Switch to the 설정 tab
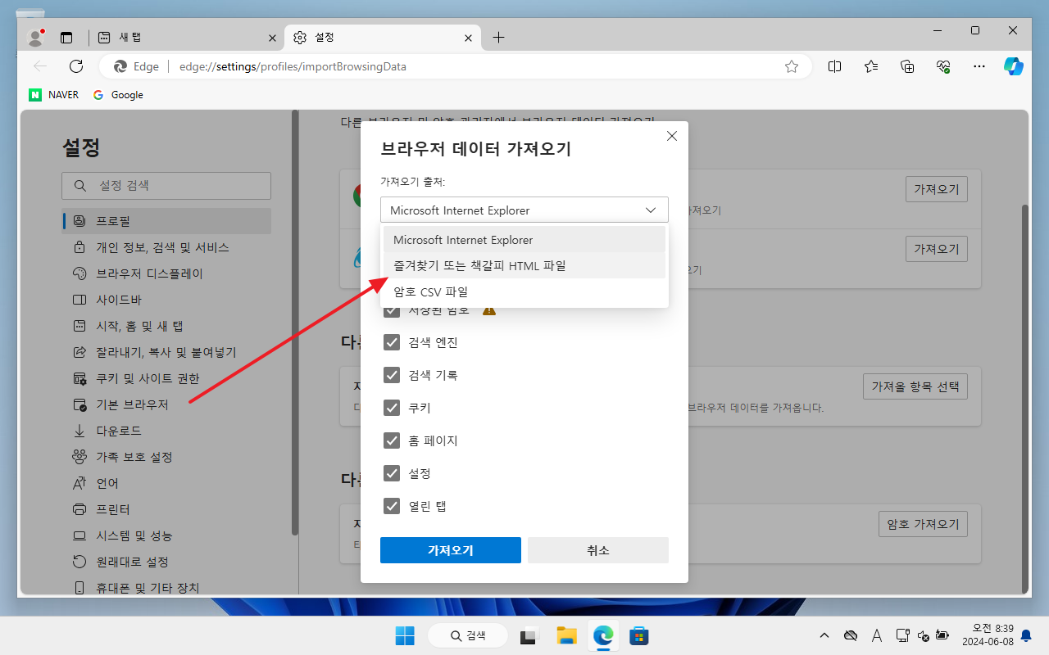This screenshot has height=655, width=1049. (383, 38)
